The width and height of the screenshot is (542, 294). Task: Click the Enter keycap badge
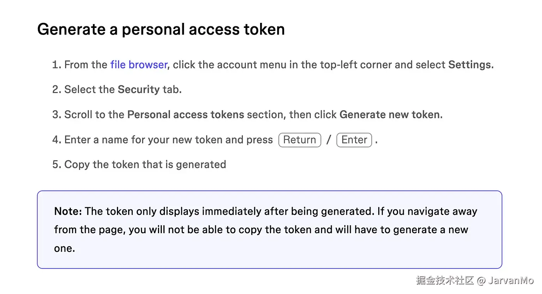pyautogui.click(x=354, y=140)
